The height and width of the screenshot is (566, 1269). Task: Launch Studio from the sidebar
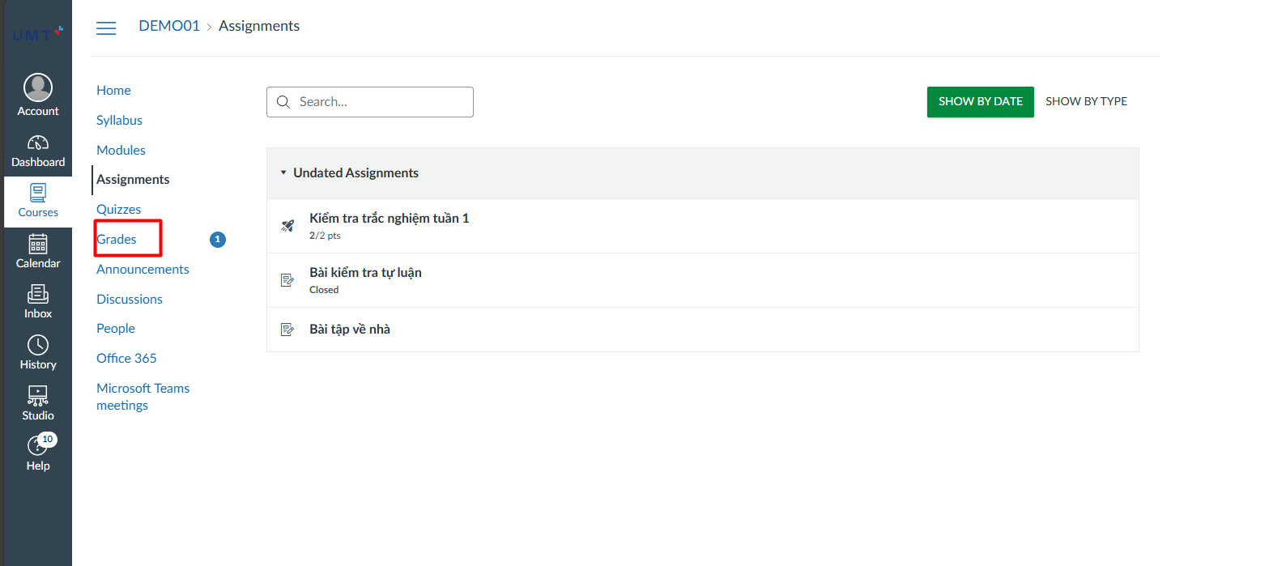pyautogui.click(x=38, y=396)
